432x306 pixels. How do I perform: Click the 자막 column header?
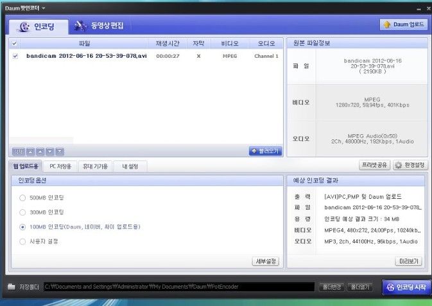coord(198,43)
